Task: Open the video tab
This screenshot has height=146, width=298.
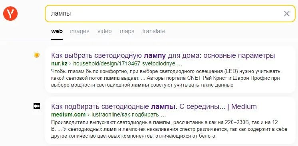Action: tap(105, 31)
